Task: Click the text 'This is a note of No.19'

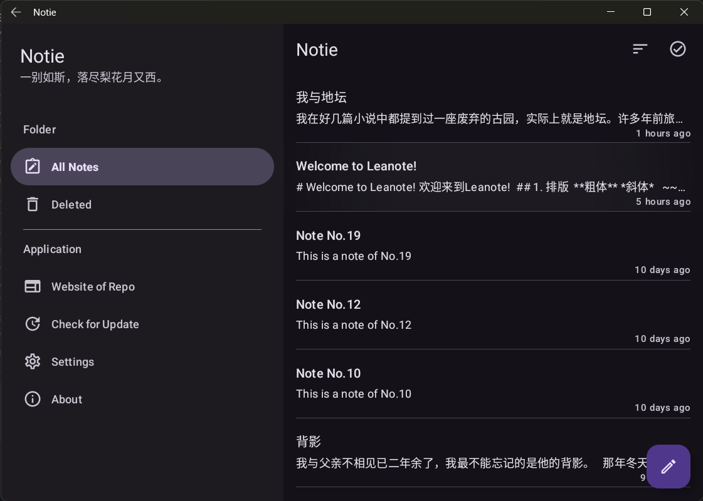Action: click(x=353, y=256)
